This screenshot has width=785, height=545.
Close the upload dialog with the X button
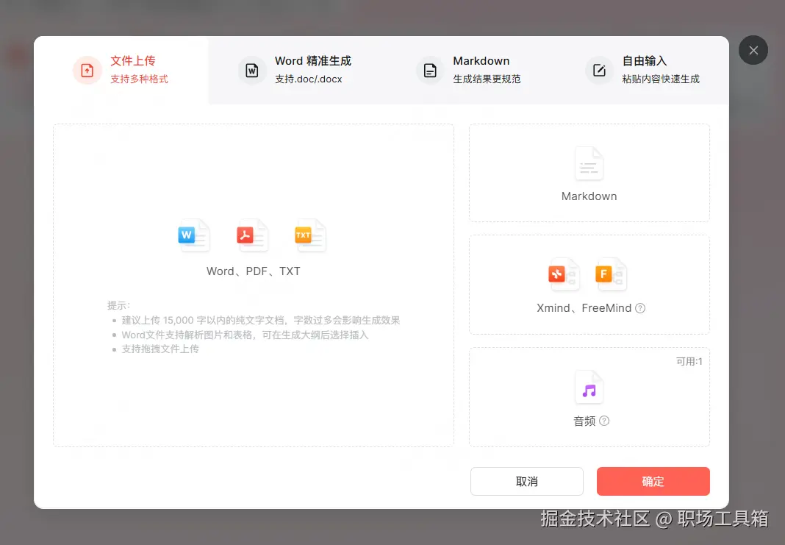[x=753, y=50]
